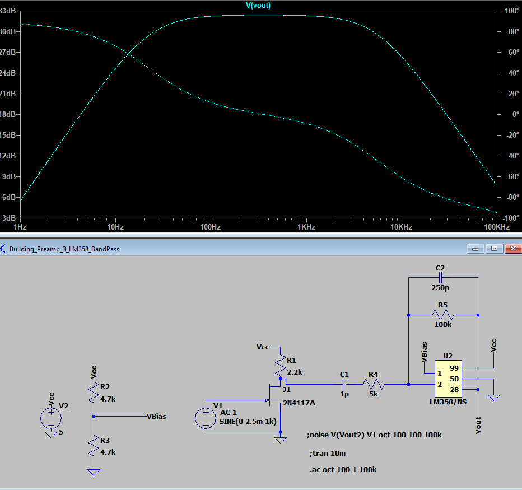Click the 4.7k value of R3

(x=108, y=452)
